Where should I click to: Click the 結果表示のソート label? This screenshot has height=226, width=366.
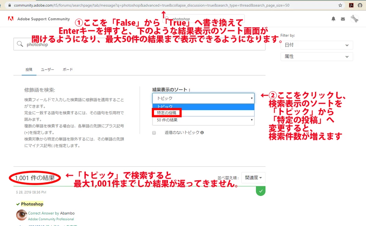[171, 90]
